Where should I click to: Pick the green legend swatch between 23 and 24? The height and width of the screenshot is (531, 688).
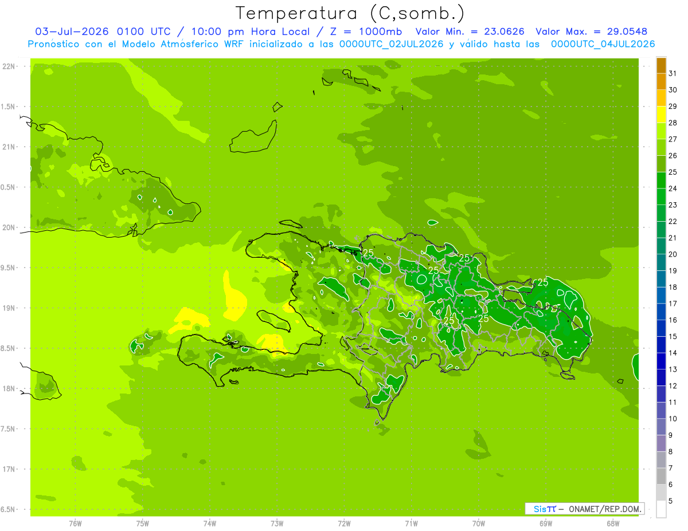(661, 196)
